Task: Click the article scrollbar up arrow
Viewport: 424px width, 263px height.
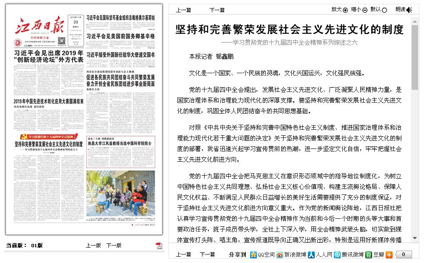Action: click(415, 21)
